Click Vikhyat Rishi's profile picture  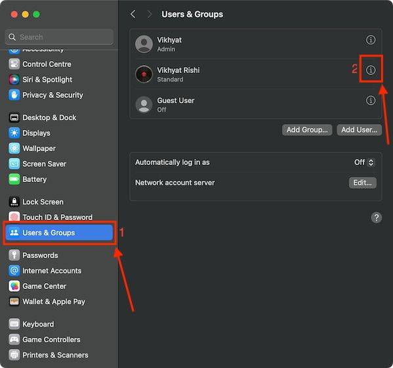(x=144, y=74)
